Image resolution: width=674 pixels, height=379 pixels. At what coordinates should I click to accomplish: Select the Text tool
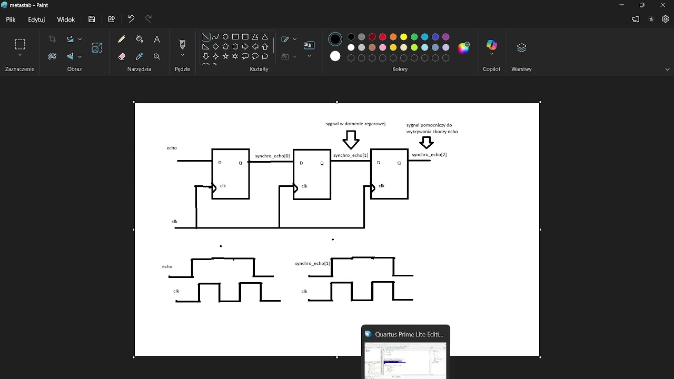(x=157, y=39)
